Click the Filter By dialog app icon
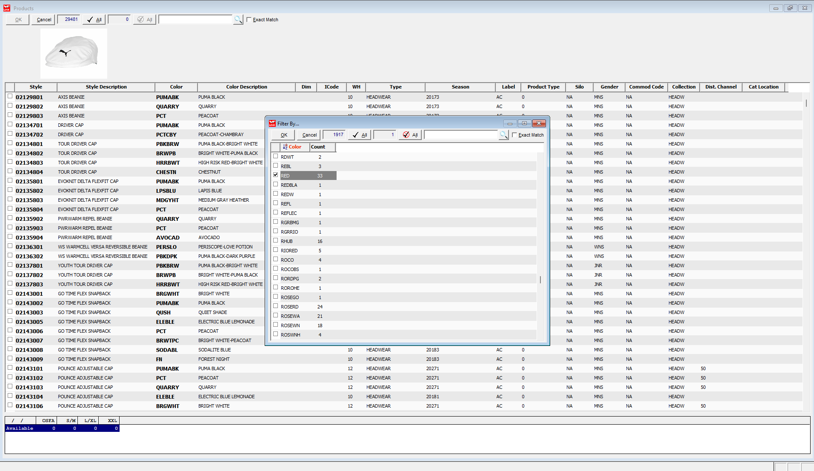The height and width of the screenshot is (471, 814). point(272,123)
